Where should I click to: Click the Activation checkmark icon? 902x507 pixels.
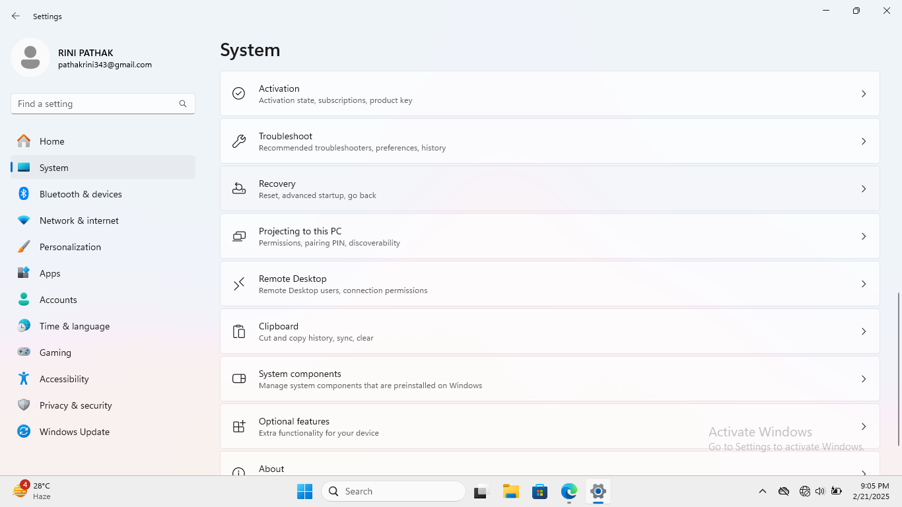(x=239, y=94)
